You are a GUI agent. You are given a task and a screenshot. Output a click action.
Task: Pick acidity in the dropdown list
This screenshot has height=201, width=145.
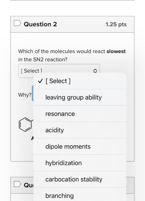pyautogui.click(x=80, y=130)
